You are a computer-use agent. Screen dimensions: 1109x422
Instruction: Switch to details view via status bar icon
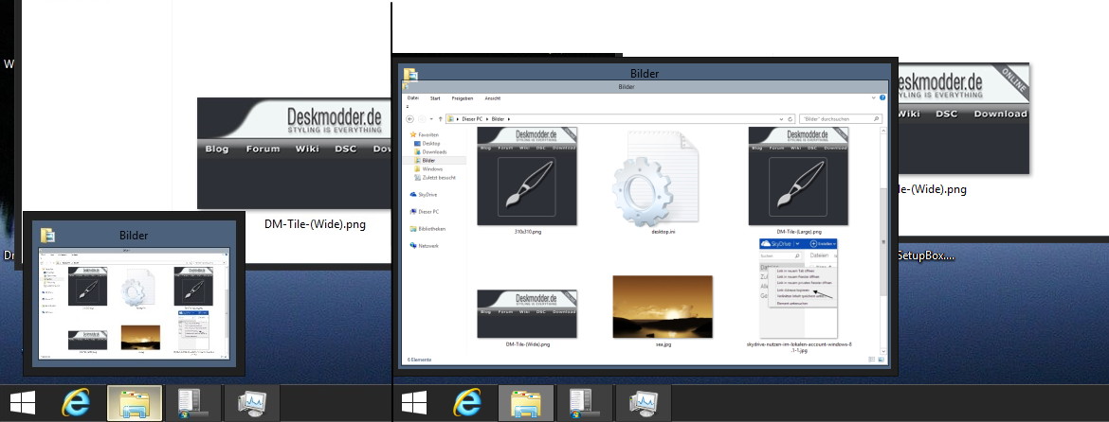tap(874, 360)
